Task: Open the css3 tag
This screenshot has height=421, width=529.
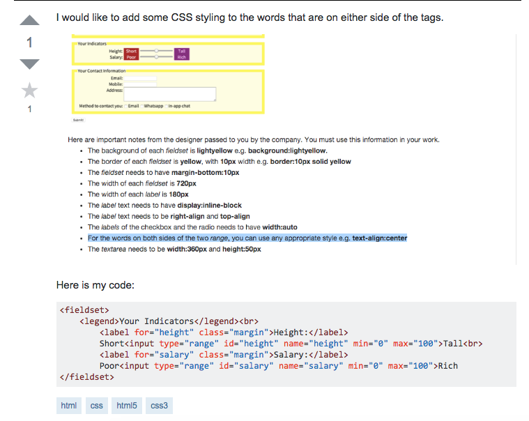Action: 159,406
